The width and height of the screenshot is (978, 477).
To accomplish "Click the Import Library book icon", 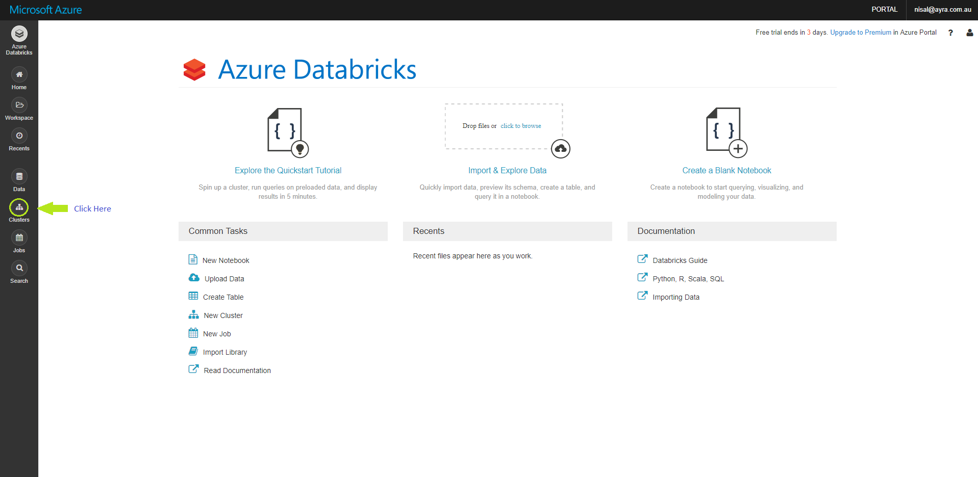I will pos(193,351).
